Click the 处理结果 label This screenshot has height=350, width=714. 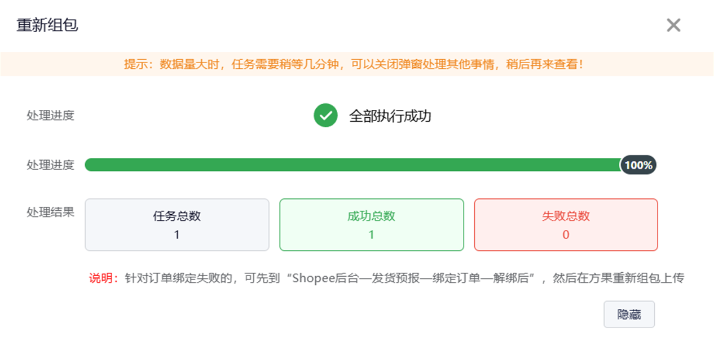[x=50, y=212]
